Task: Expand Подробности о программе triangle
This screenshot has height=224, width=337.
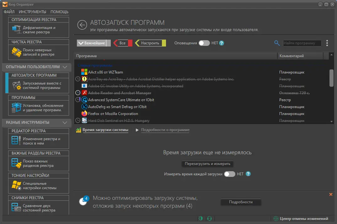Action: [x=137, y=130]
